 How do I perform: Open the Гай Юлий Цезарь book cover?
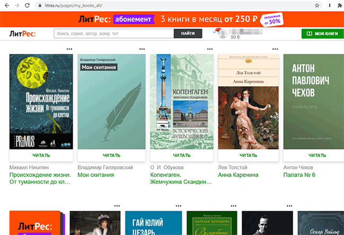click(153, 223)
